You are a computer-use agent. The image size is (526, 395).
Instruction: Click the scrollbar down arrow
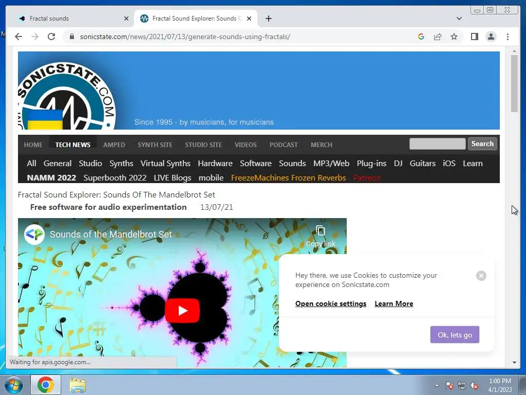point(514,363)
